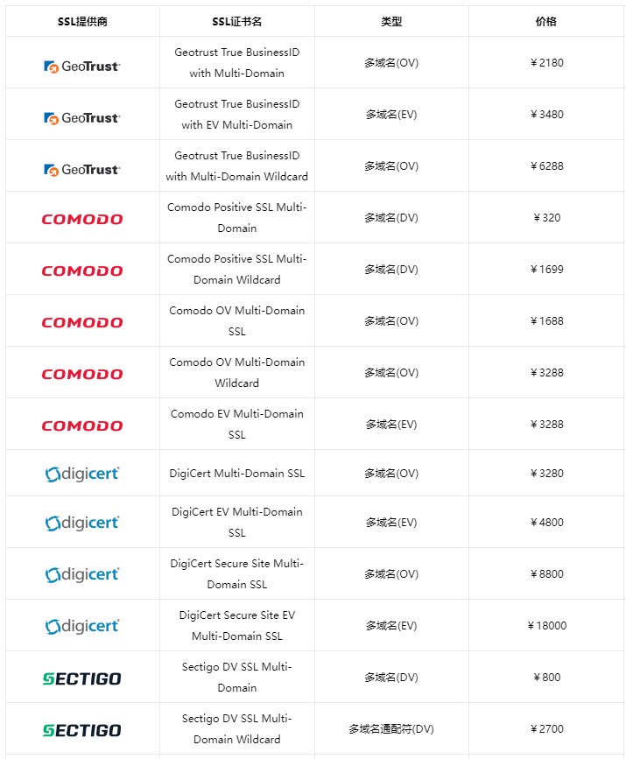Click the SSL提供商 column header
This screenshot has width=626, height=759.
82,21
